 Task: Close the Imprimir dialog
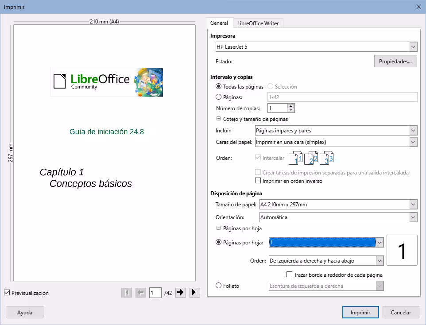418,7
